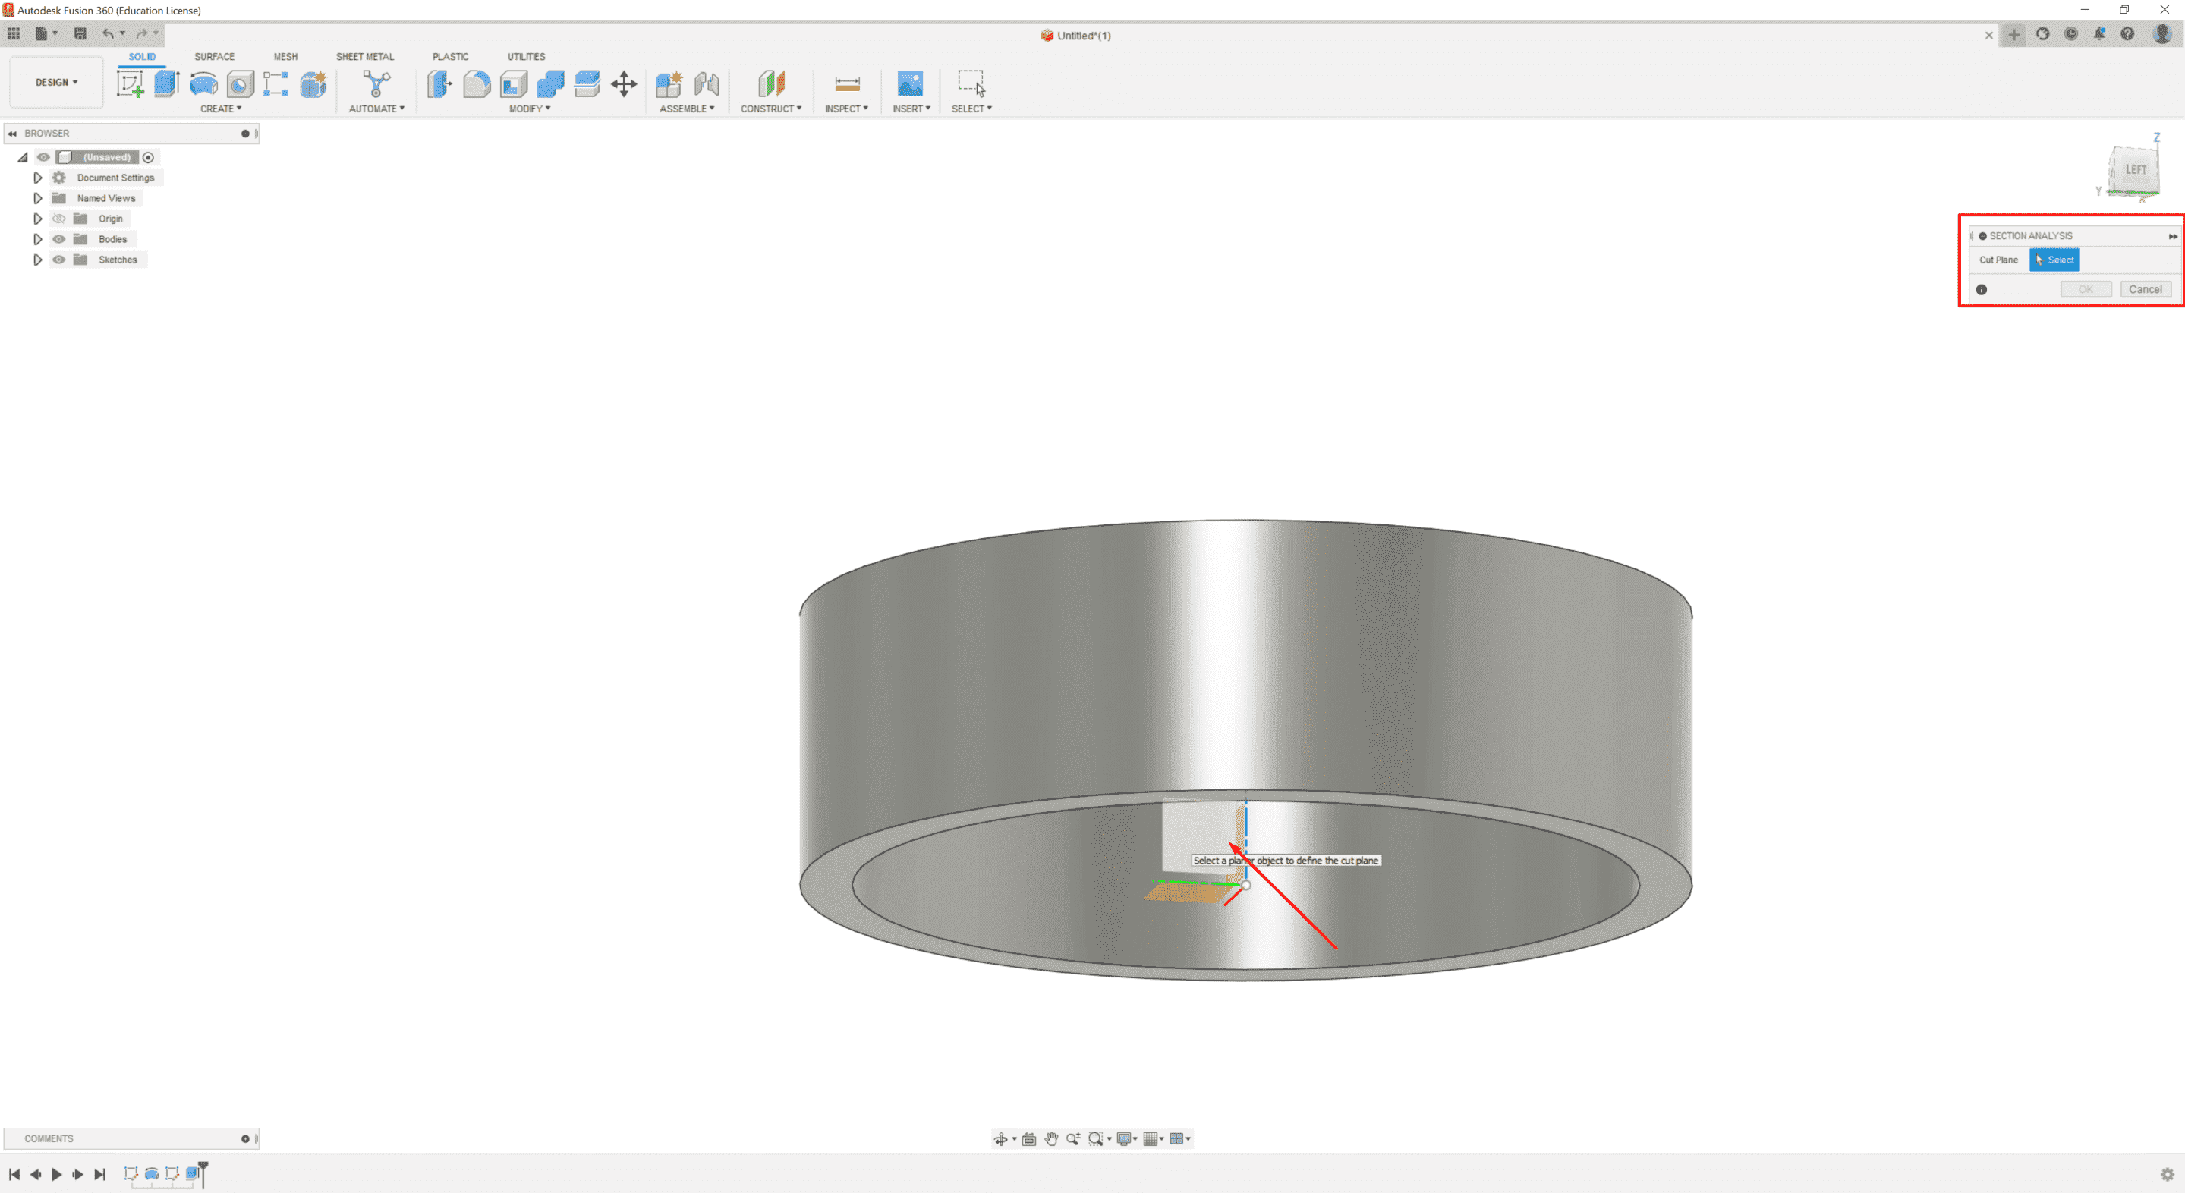Toggle Bodies folder visibility eye

(58, 239)
